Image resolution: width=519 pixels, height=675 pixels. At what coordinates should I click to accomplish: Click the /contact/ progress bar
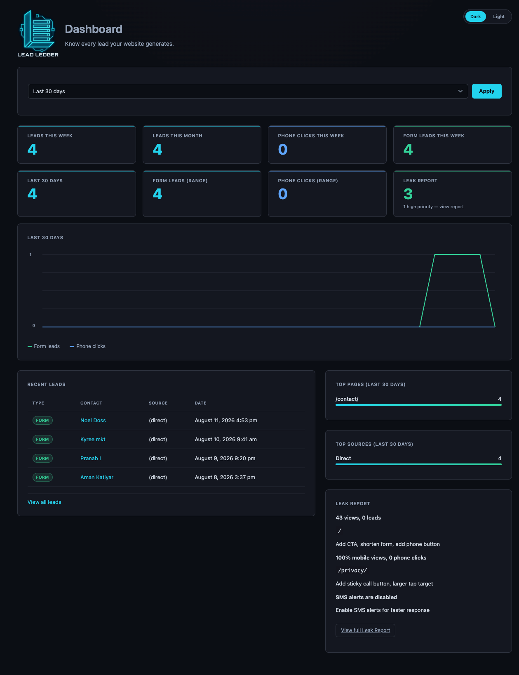(x=418, y=405)
